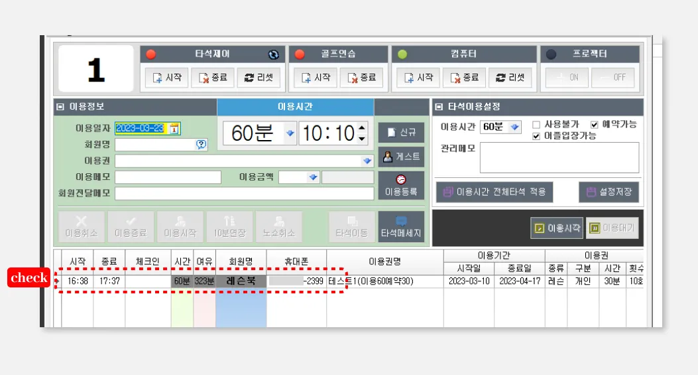Open the 이용권 dropdown
The height and width of the screenshot is (375, 698).
tap(367, 161)
